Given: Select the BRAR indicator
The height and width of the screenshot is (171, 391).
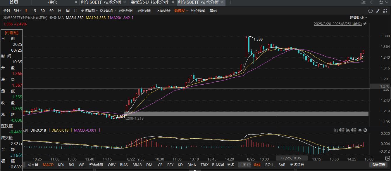Looking at the screenshot, I should [137, 165].
